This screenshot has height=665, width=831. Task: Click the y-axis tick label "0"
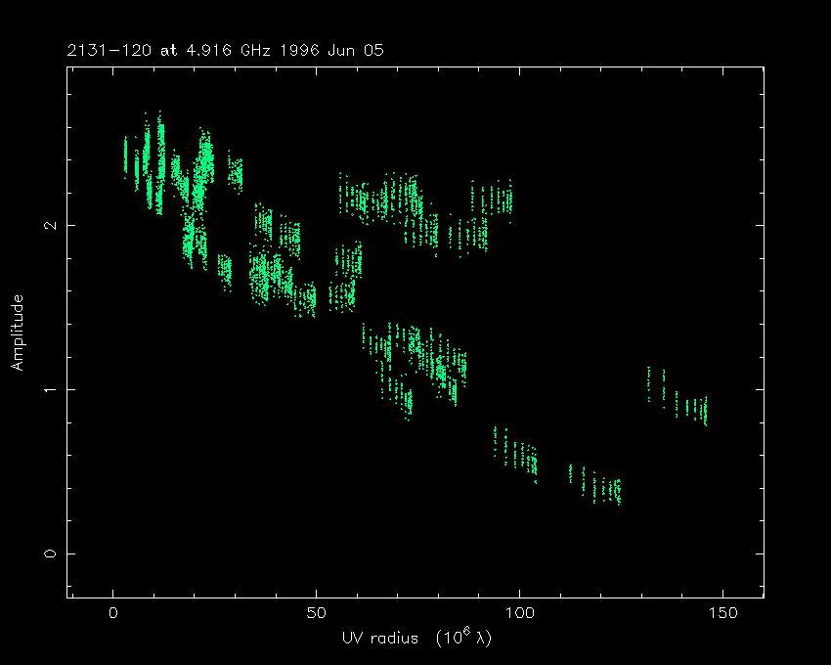(x=49, y=554)
